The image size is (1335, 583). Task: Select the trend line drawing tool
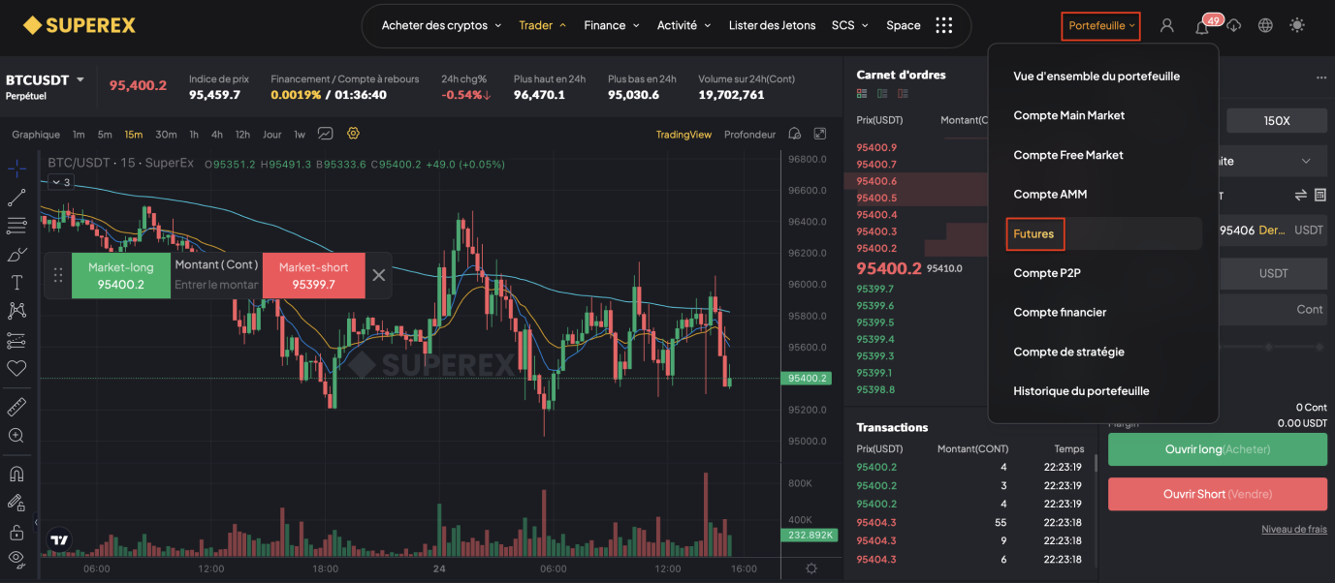pyautogui.click(x=16, y=198)
